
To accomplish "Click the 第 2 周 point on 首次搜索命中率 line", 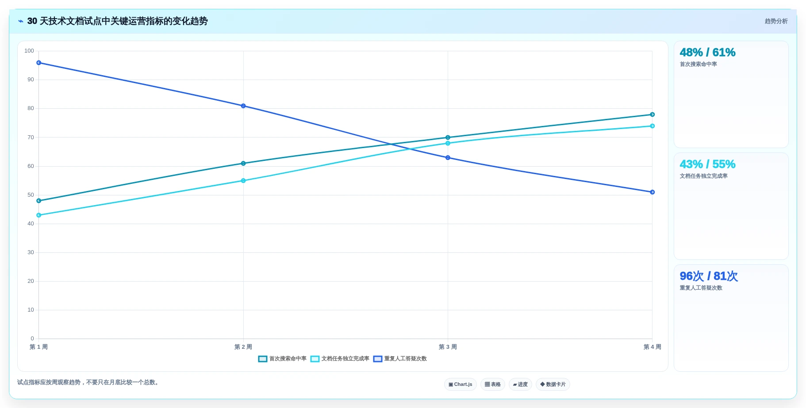I will pyautogui.click(x=243, y=164).
